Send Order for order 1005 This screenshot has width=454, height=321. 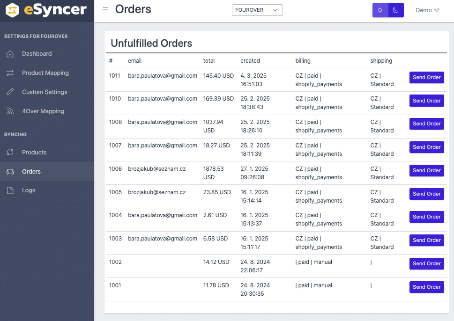[x=426, y=194]
